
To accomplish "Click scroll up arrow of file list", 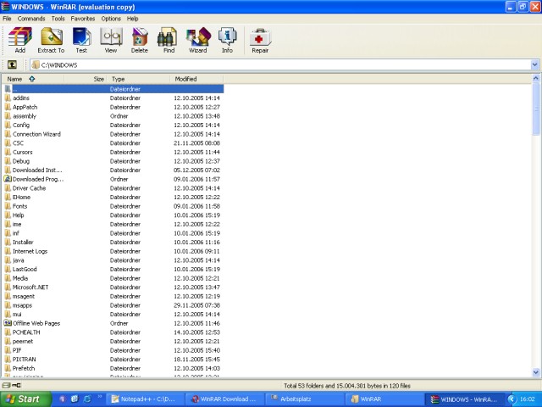I will [x=536, y=78].
